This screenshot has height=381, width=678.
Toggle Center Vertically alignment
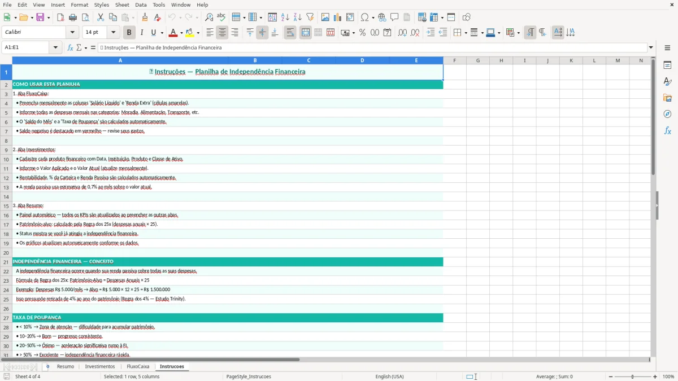[x=262, y=33]
